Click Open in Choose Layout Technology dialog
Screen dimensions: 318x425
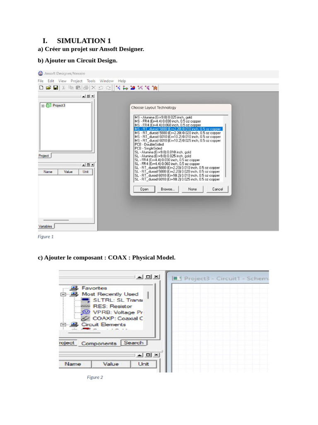pos(144,189)
